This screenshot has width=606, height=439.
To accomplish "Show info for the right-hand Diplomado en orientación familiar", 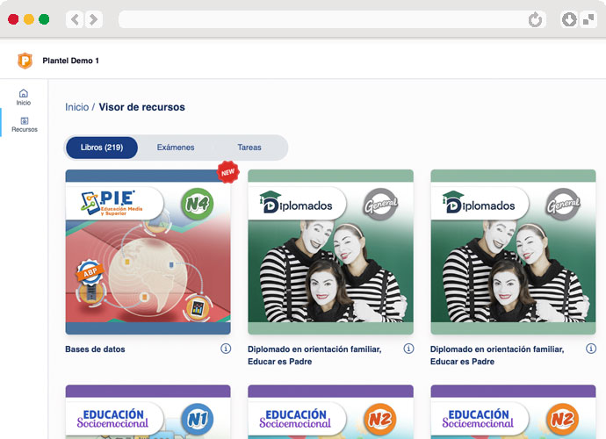I will click(591, 349).
